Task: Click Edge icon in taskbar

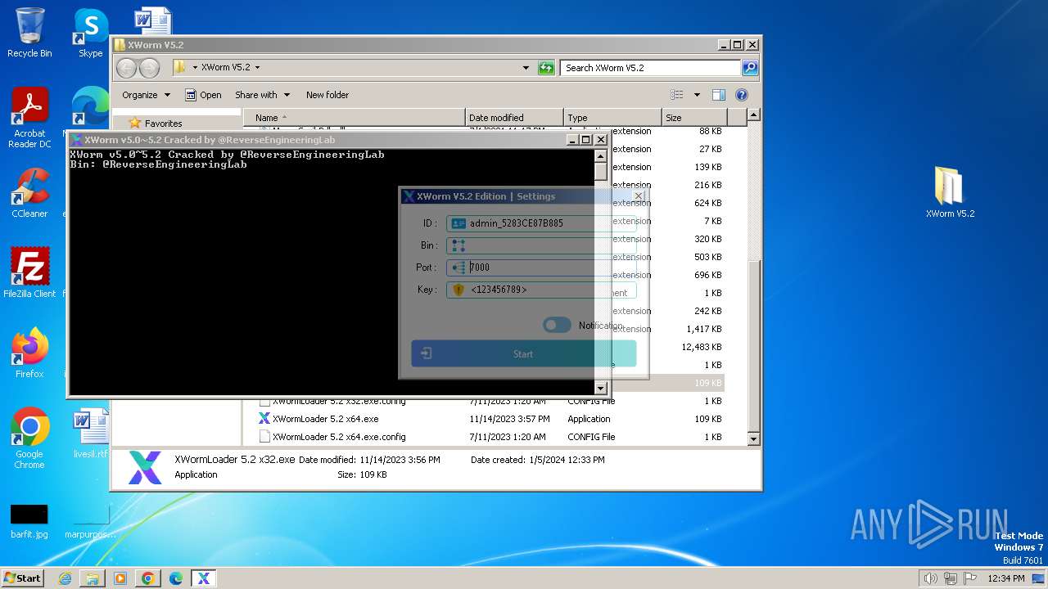Action: pyautogui.click(x=176, y=578)
